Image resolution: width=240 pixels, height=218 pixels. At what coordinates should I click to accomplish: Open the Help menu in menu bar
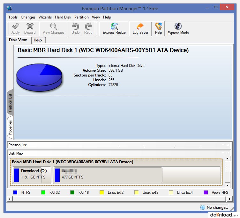[x=107, y=17]
